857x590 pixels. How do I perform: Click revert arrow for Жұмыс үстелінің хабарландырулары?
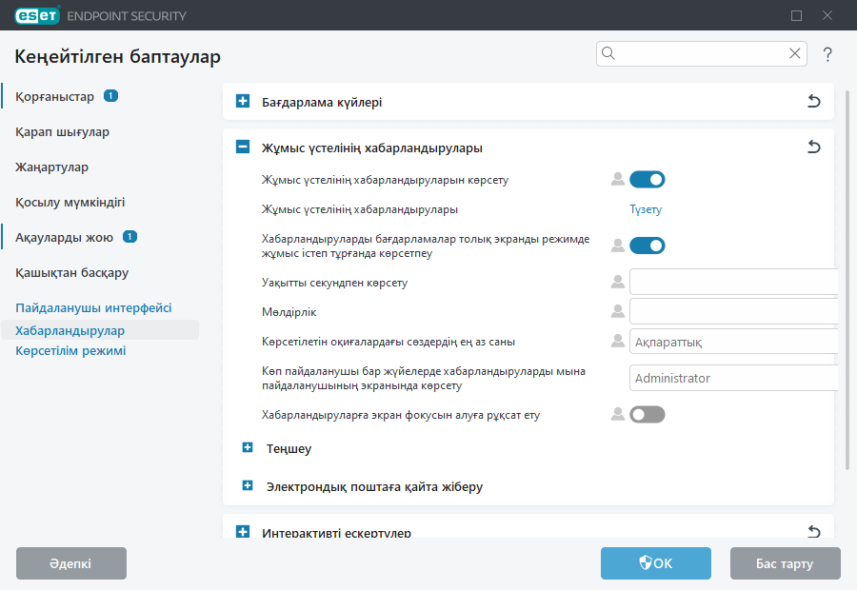click(x=814, y=147)
